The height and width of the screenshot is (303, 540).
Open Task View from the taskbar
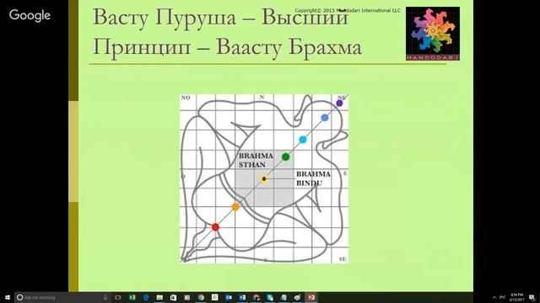[118, 297]
